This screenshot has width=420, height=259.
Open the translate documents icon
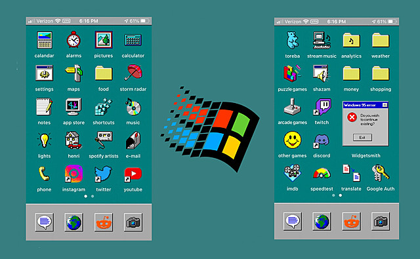tap(351, 173)
